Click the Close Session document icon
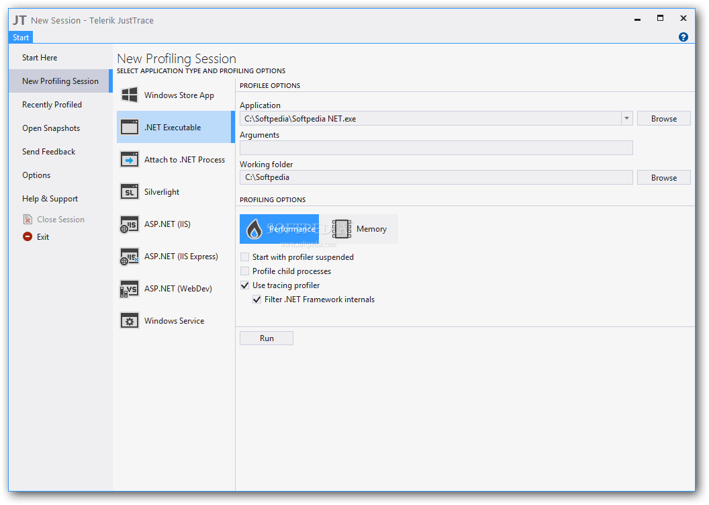The image size is (709, 505). tap(28, 220)
